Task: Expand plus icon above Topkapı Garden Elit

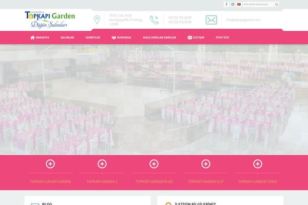Action: (206, 164)
